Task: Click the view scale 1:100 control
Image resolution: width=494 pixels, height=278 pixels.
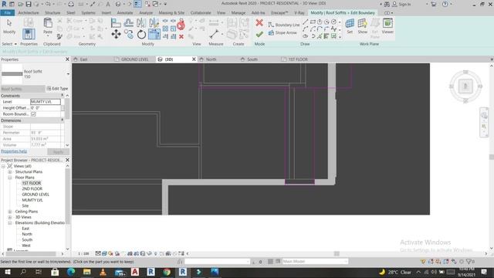Action: (x=83, y=253)
